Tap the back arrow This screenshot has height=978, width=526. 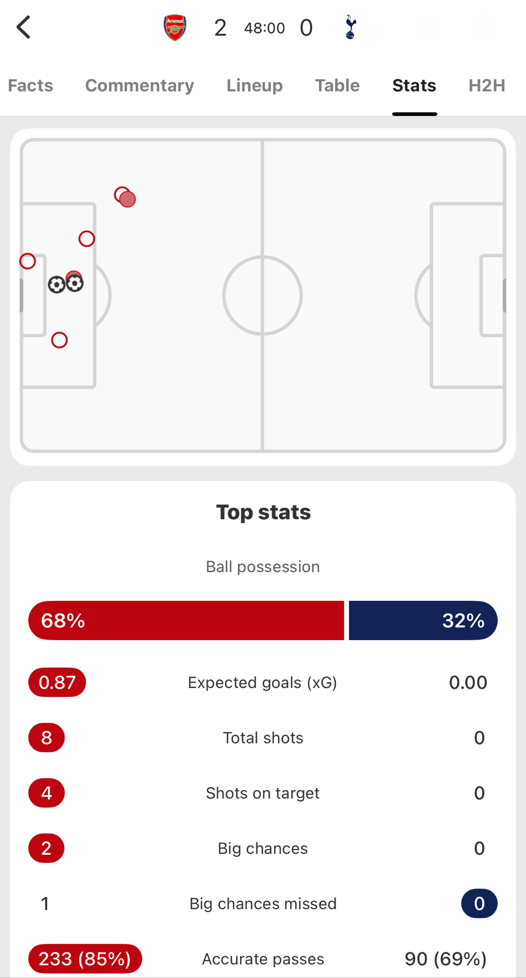23,27
